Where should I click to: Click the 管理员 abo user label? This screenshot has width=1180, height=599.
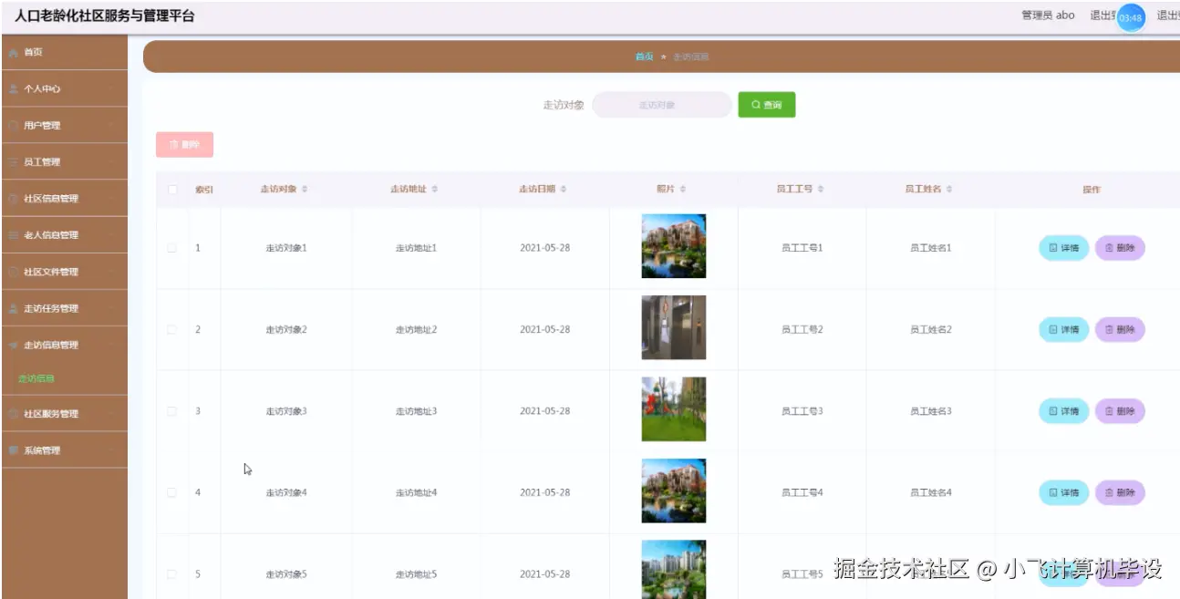click(x=1048, y=15)
